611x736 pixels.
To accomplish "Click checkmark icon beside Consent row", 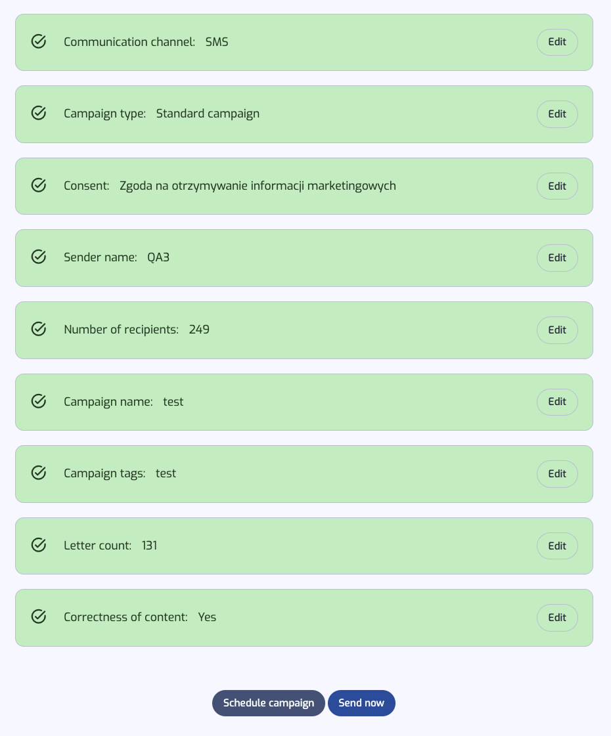I will (39, 186).
